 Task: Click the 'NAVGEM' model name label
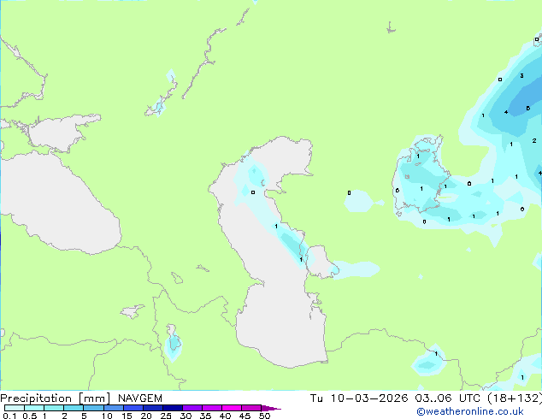pyautogui.click(x=140, y=398)
